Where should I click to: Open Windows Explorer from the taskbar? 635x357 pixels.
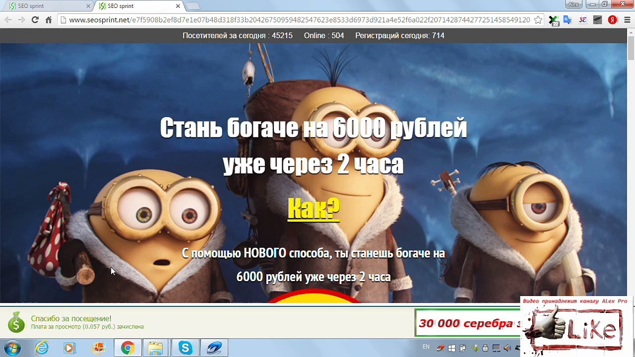155,348
